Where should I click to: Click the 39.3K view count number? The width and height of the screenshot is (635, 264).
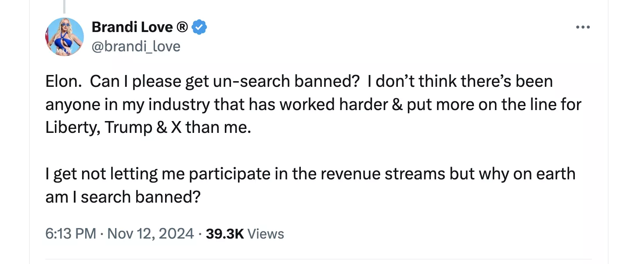coord(224,233)
